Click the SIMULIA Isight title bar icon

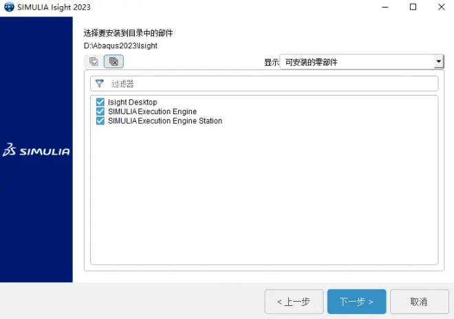tap(9, 7)
